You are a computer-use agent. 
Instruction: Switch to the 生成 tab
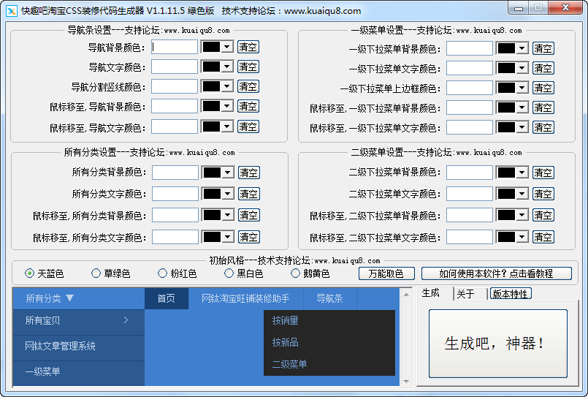pos(430,293)
